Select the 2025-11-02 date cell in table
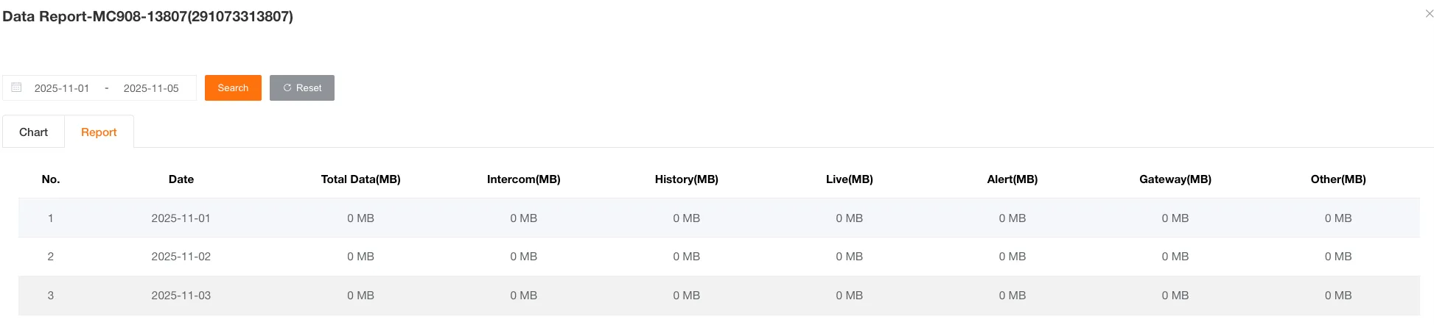The width and height of the screenshot is (1434, 325). click(x=181, y=257)
